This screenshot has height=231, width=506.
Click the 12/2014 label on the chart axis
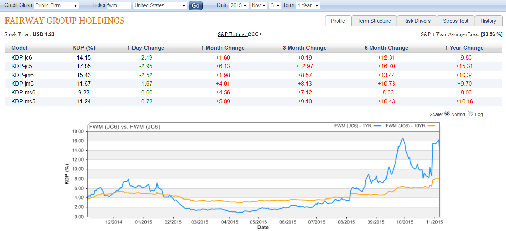point(114,222)
